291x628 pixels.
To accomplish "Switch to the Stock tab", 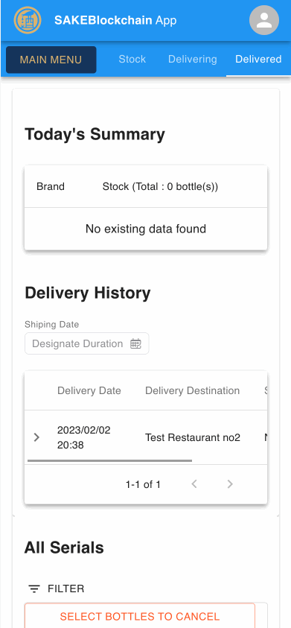I will pyautogui.click(x=132, y=60).
